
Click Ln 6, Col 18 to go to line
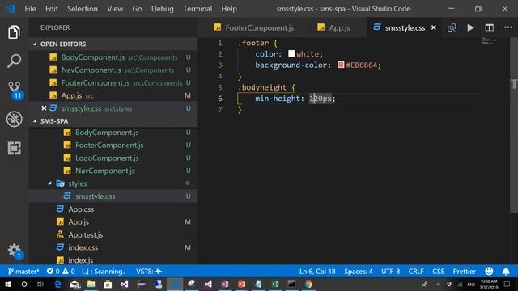317,272
